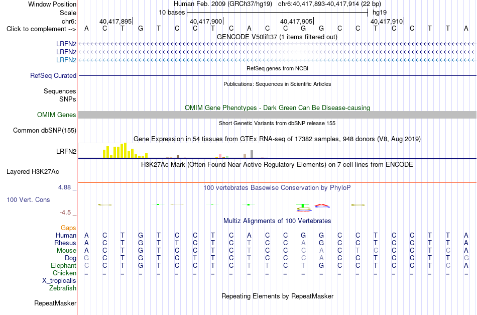Open the RefSeq Curated track label
477x315 pixels.
point(53,75)
